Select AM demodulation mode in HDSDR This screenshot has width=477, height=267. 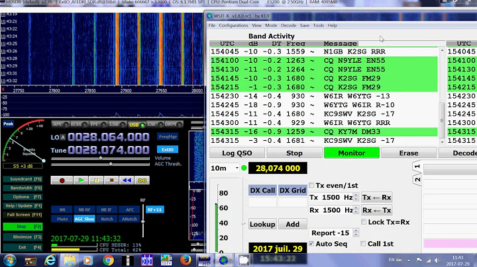coord(60,124)
